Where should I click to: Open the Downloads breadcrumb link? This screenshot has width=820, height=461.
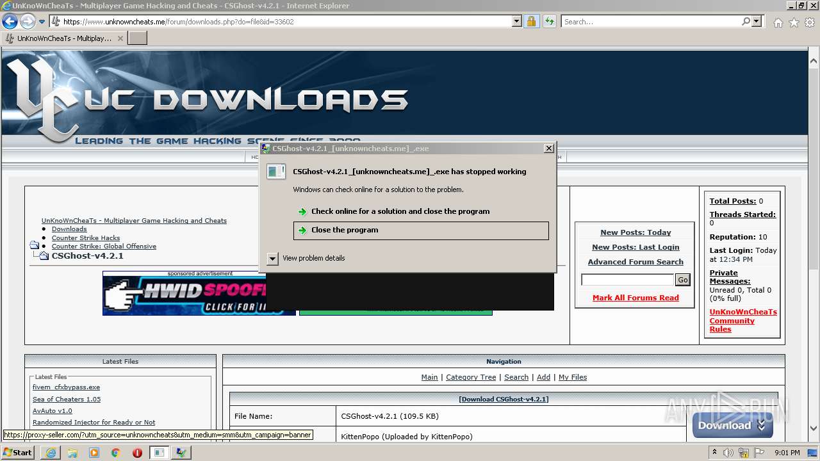click(69, 229)
